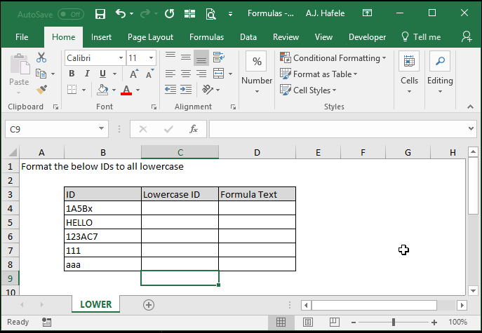
Task: Switch to the Formulas ribbon tab
Action: 206,37
